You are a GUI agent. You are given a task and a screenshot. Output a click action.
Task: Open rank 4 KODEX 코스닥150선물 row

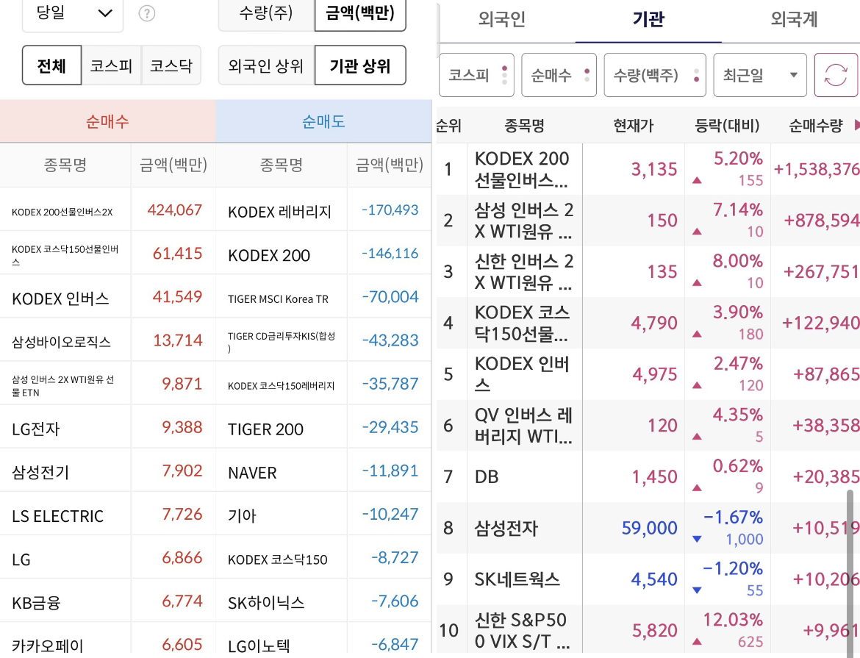click(648, 323)
